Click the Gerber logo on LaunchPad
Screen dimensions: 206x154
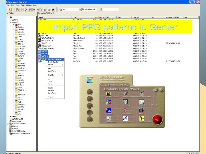click(90, 80)
